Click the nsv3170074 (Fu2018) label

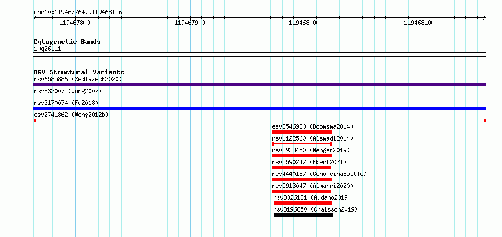click(x=66, y=103)
